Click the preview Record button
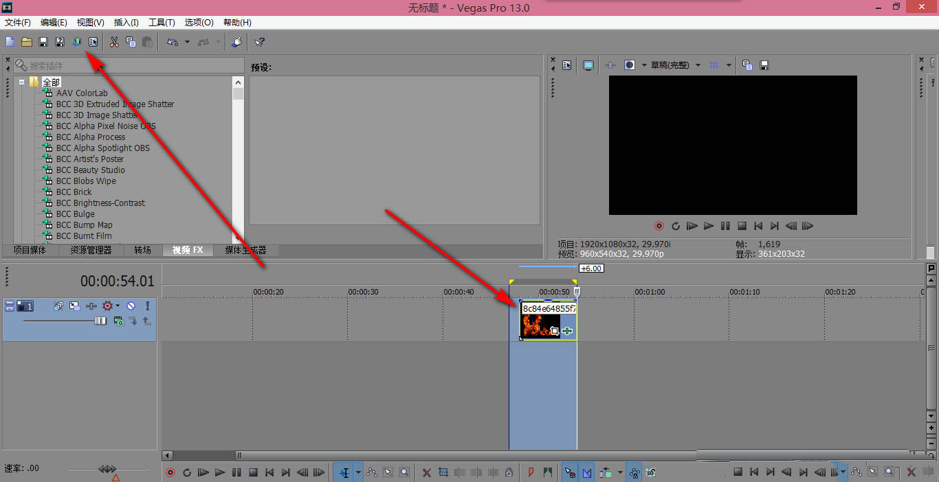Viewport: 939px width, 482px height. [659, 226]
